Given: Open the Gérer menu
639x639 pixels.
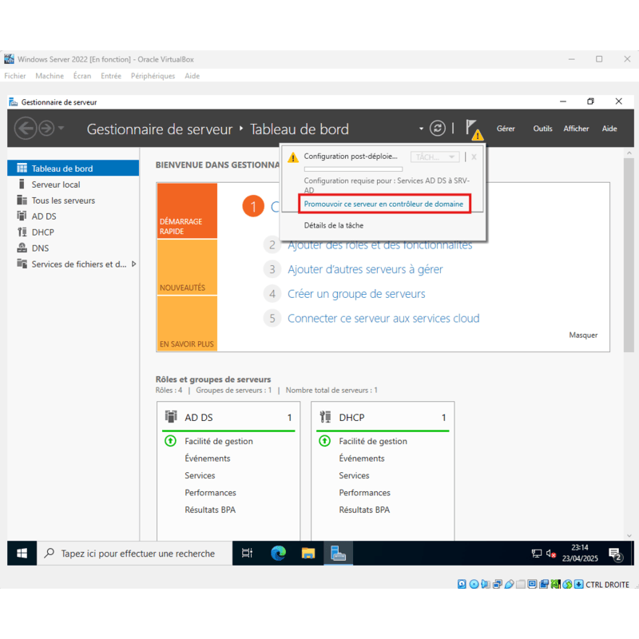Looking at the screenshot, I should (x=506, y=129).
